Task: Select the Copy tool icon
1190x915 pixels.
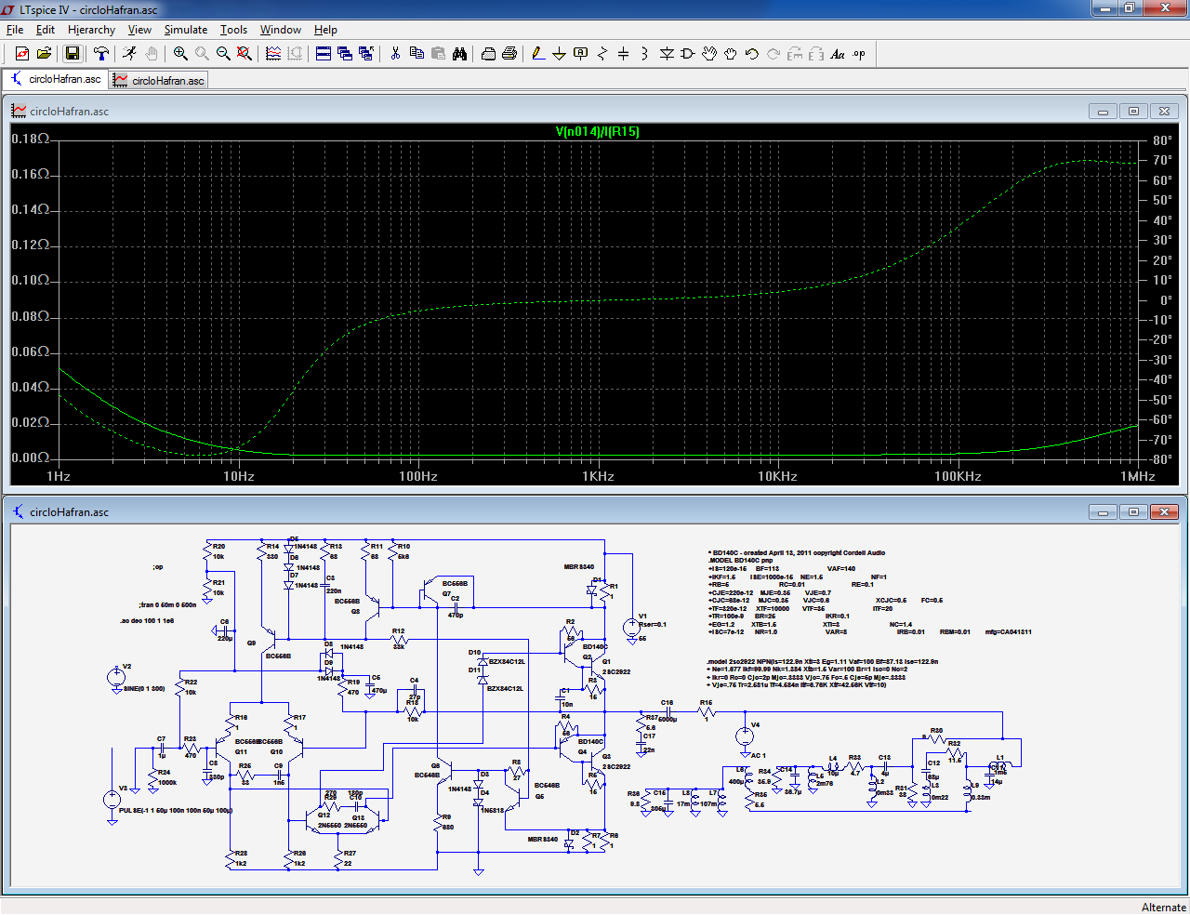Action: [416, 54]
